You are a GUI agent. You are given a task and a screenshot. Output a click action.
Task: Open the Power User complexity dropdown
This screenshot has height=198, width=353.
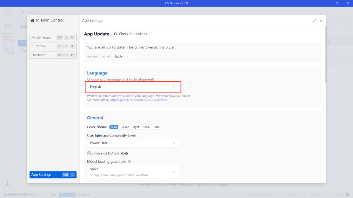(133, 143)
